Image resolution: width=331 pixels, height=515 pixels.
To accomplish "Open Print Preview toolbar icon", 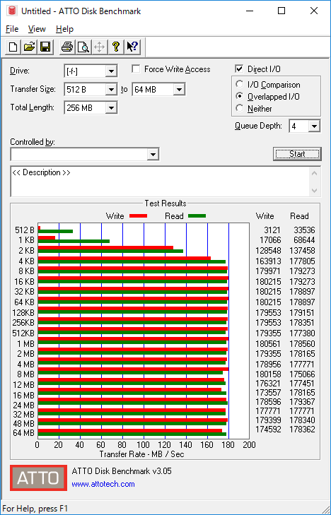I will (83, 47).
